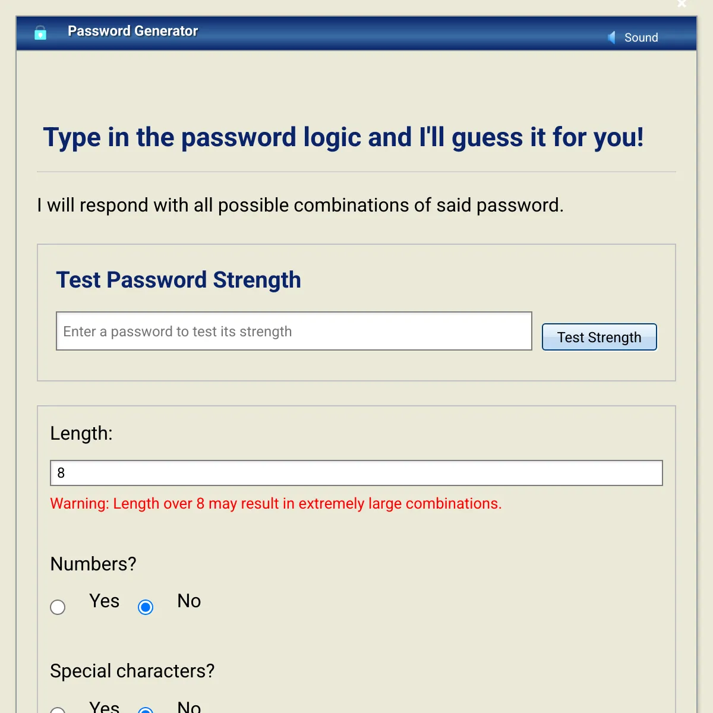The height and width of the screenshot is (713, 713).
Task: Click the Sound label in the header
Action: (642, 37)
